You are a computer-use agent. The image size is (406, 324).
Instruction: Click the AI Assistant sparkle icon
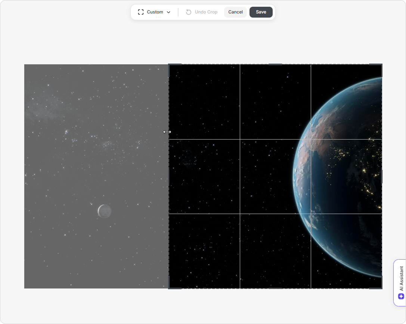point(401,296)
